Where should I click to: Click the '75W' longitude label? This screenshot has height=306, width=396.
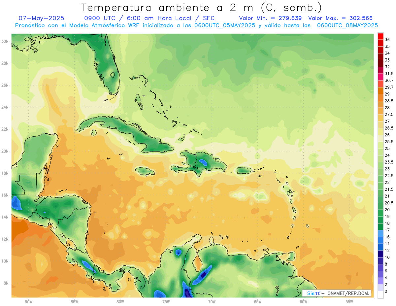[166, 302]
